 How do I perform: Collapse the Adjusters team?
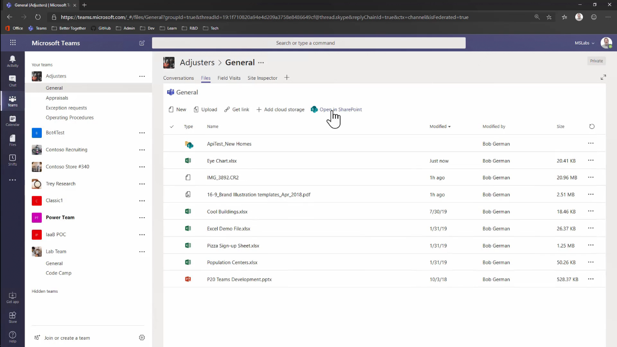pyautogui.click(x=56, y=76)
